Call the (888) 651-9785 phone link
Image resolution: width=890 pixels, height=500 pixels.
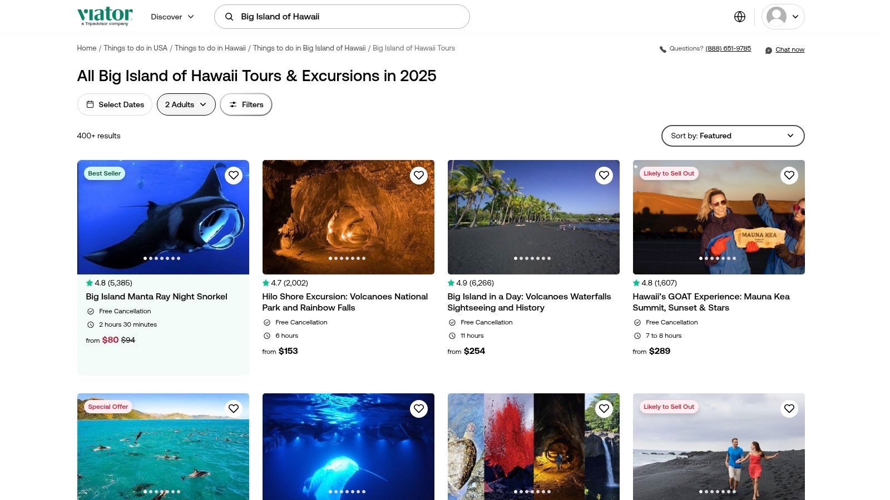728,49
